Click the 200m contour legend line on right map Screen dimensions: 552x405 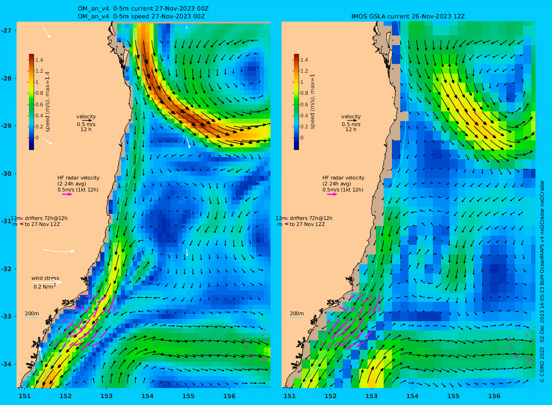tap(297, 318)
